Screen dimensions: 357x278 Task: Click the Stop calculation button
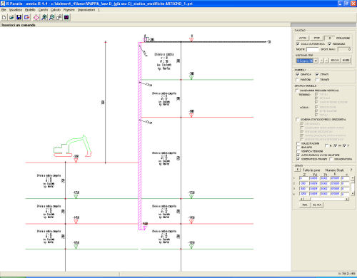pos(316,38)
